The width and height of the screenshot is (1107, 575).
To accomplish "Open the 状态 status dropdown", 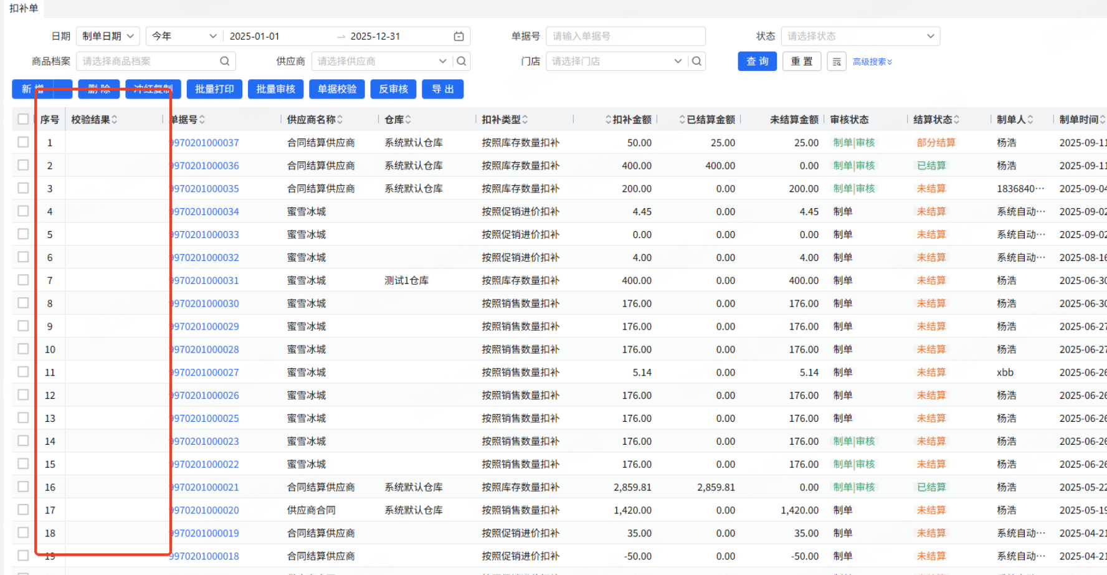I will click(x=860, y=36).
